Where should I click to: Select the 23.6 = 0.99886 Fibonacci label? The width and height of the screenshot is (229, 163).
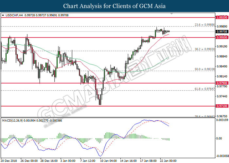[204, 25]
